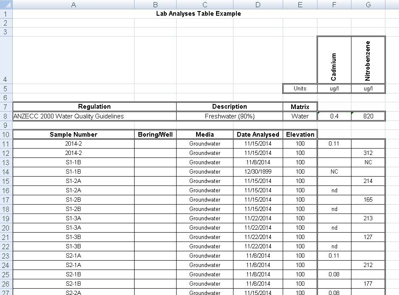Select the column D header

click(258, 4)
